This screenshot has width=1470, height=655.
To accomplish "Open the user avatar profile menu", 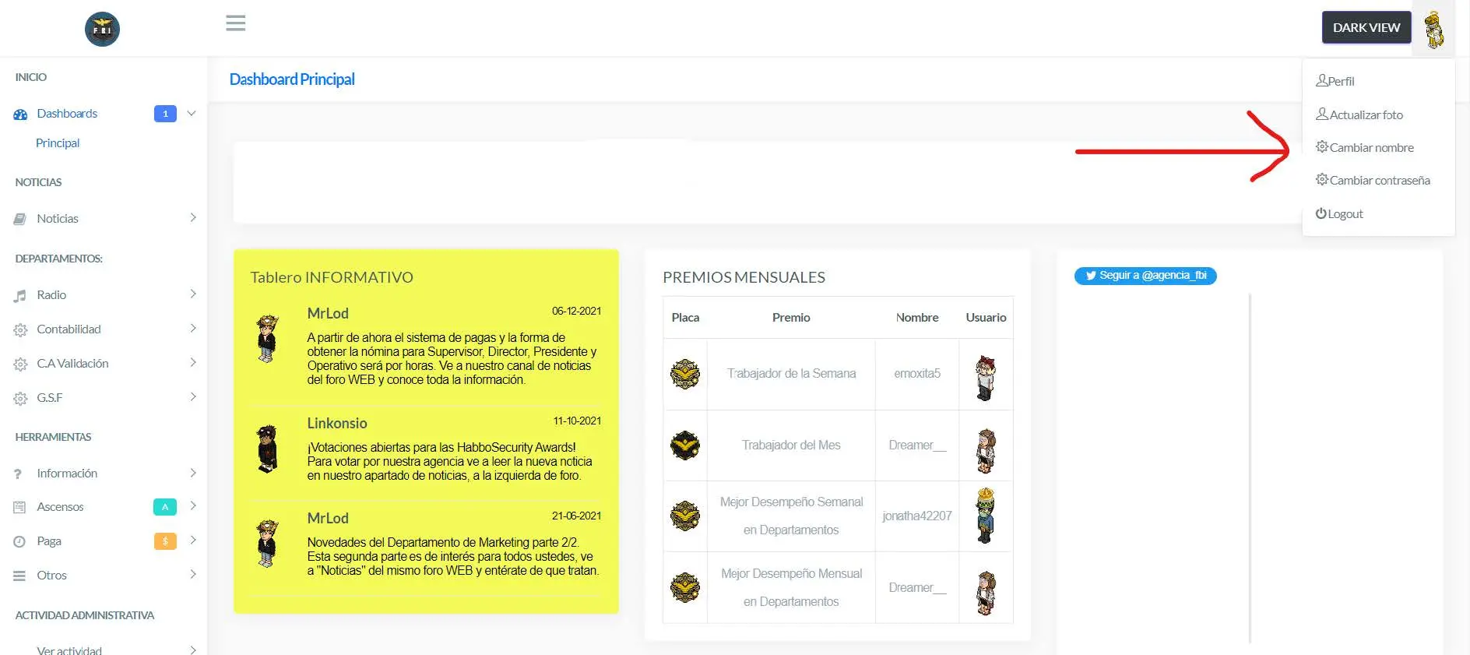I will [1433, 30].
